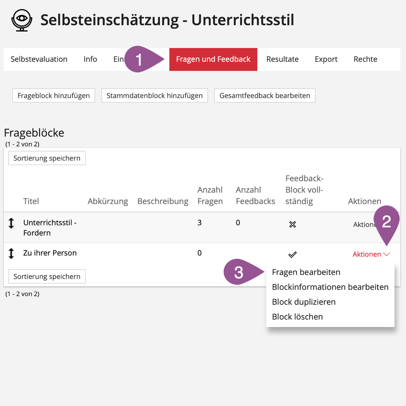This screenshot has height=406, width=406.
Task: Click the self-evaluation eye mirror icon
Action: tap(22, 20)
